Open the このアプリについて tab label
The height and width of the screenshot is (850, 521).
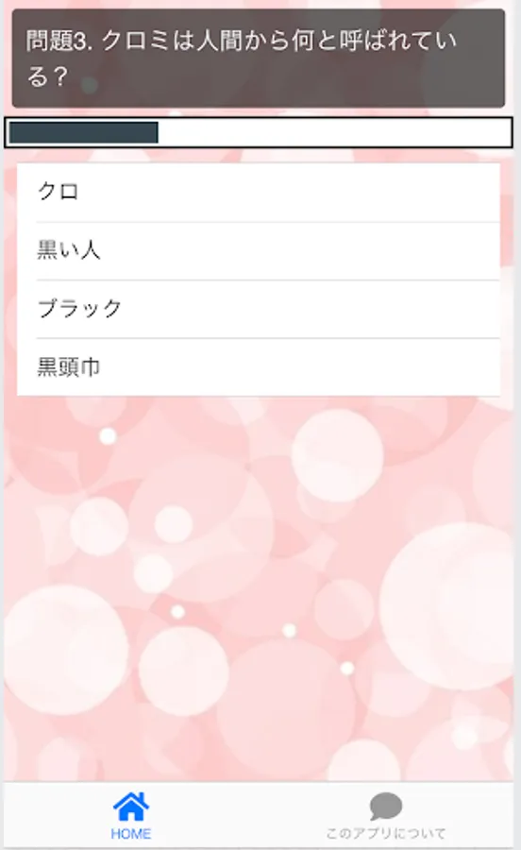click(x=386, y=833)
